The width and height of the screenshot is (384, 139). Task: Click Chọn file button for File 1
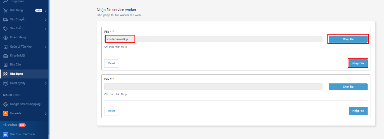348,39
